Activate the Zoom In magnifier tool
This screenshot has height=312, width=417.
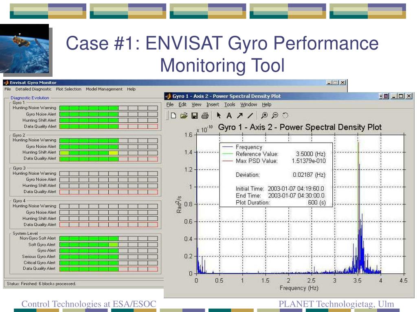coord(264,115)
